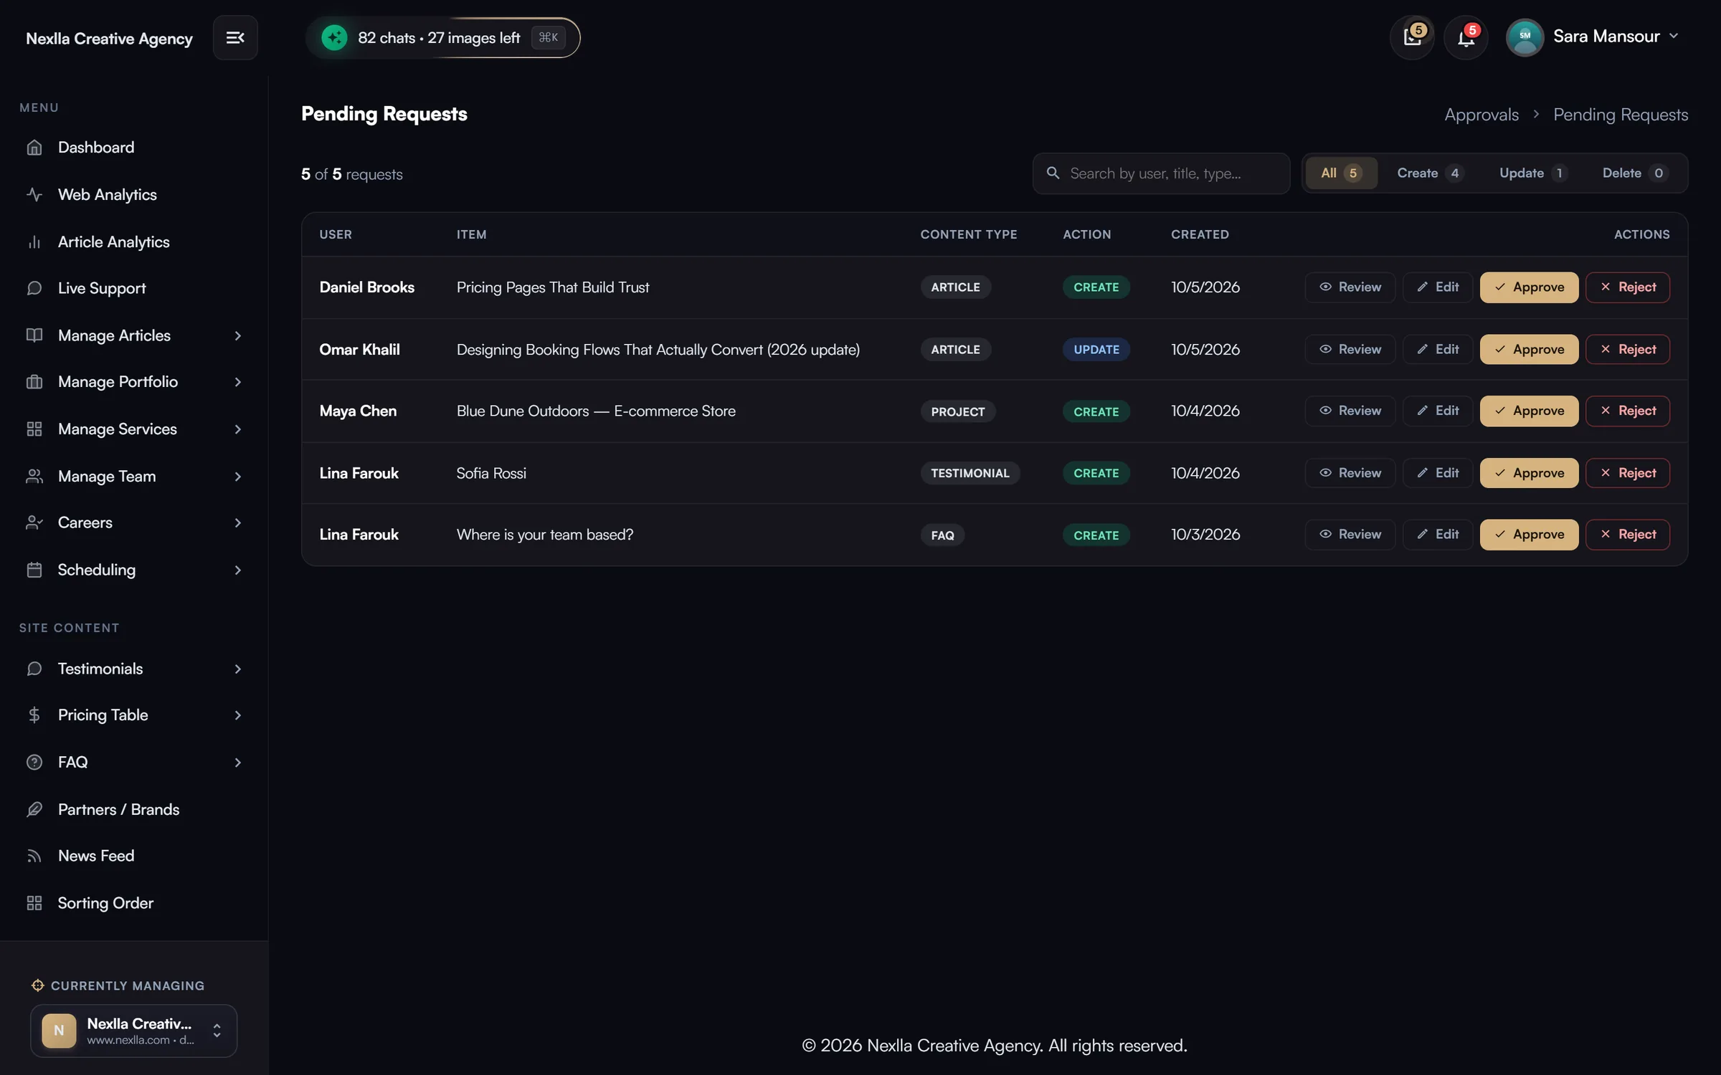Reject the Sofia Rossi testimonial request
Image resolution: width=1721 pixels, height=1075 pixels.
click(x=1627, y=473)
